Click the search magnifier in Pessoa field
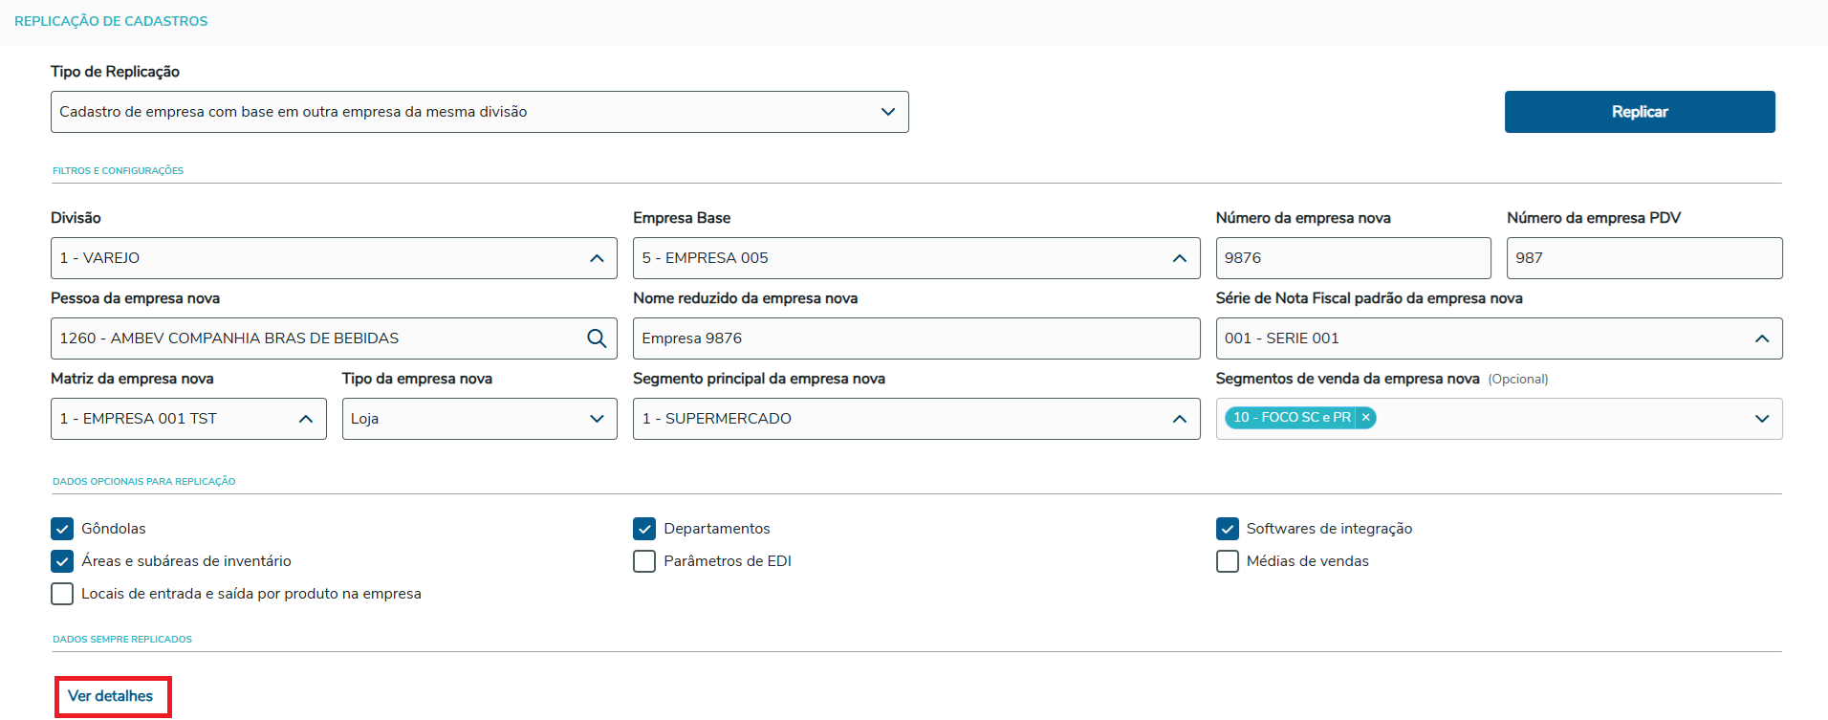1828x720 pixels. (x=597, y=338)
